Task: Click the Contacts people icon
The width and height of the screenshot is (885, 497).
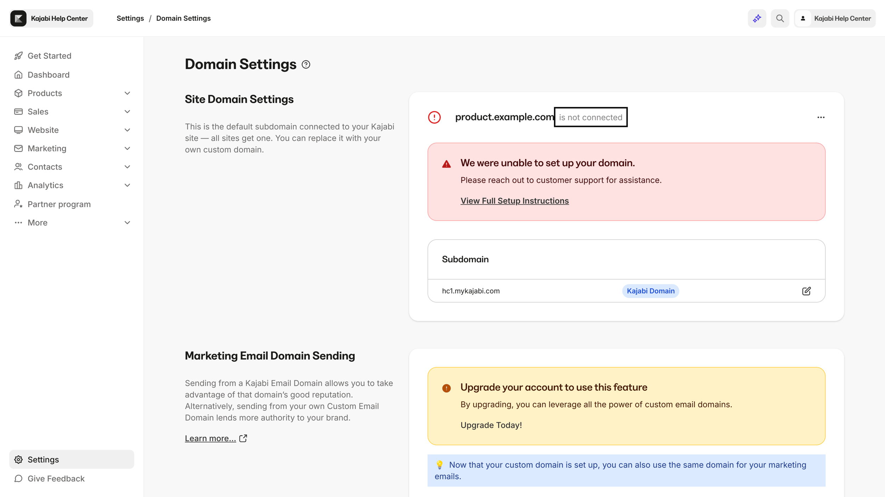Action: click(x=18, y=166)
